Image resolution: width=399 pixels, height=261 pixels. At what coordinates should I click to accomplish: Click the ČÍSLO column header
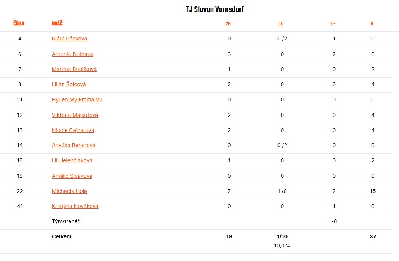click(19, 23)
